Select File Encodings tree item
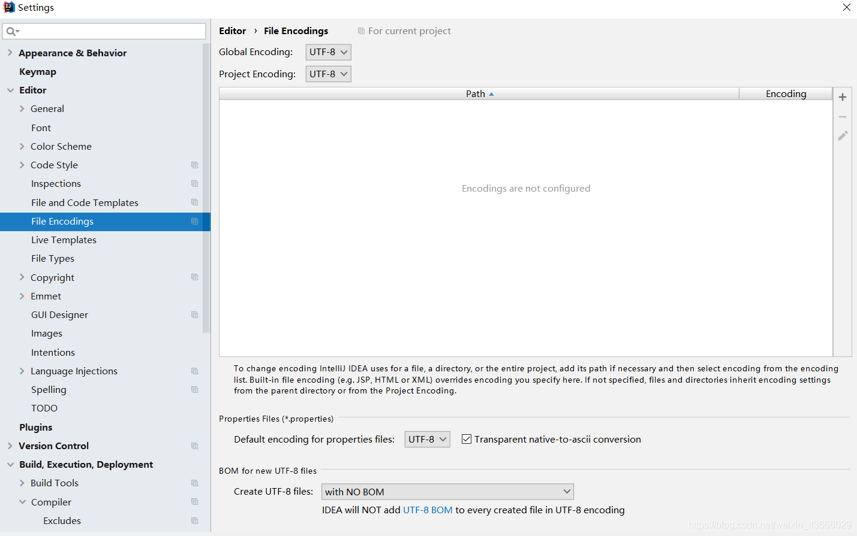Image resolution: width=857 pixels, height=536 pixels. pos(105,221)
